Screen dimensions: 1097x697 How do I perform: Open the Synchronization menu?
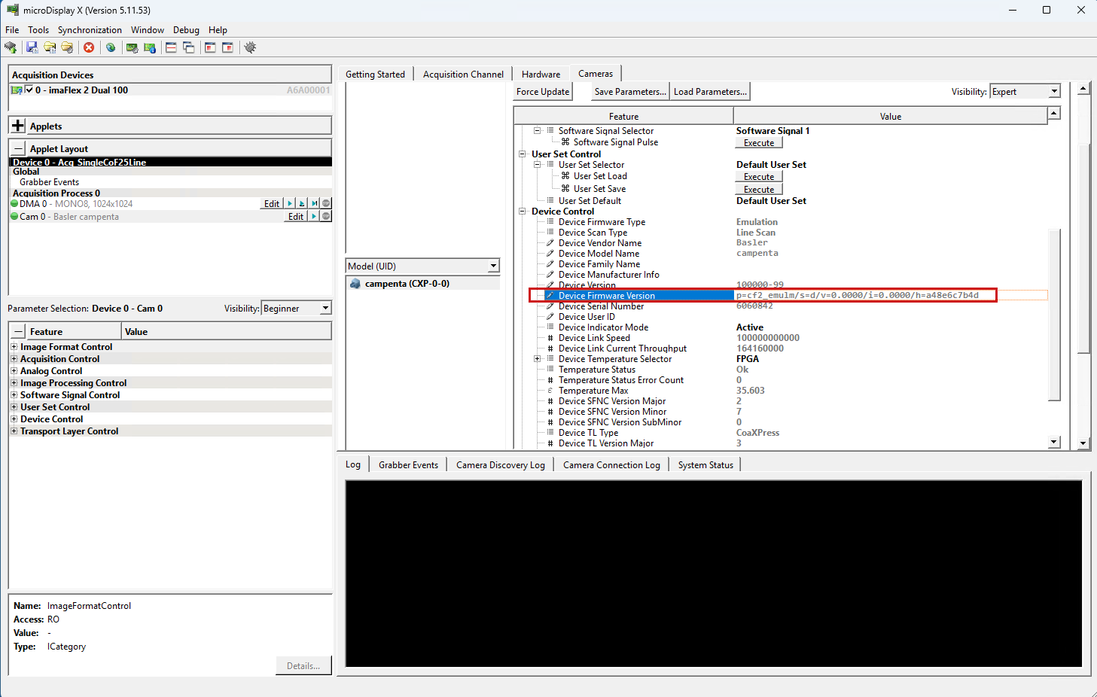click(90, 30)
